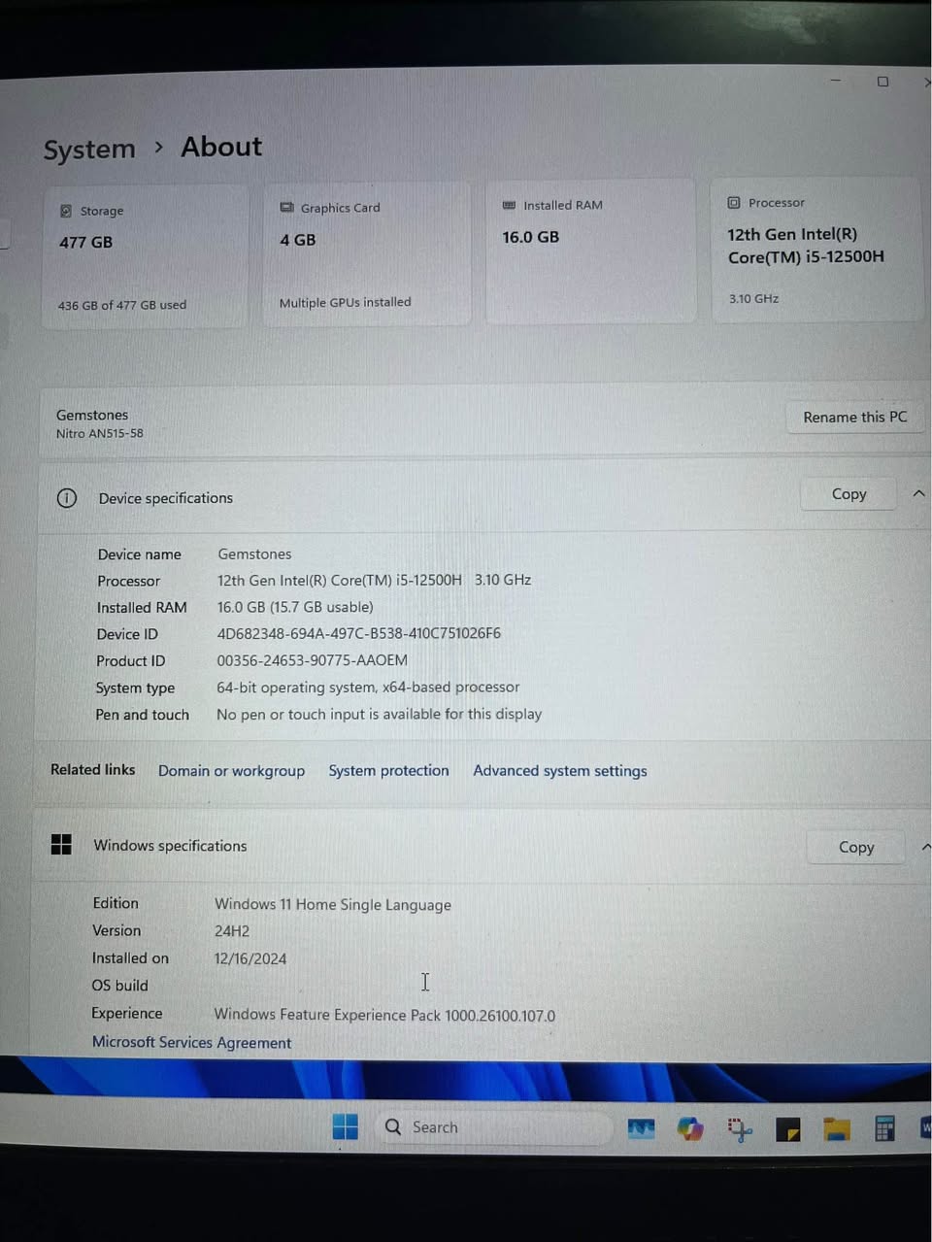Click the 64-bit operating system text
Viewport: 932px width, 1242px height.
pos(368,688)
